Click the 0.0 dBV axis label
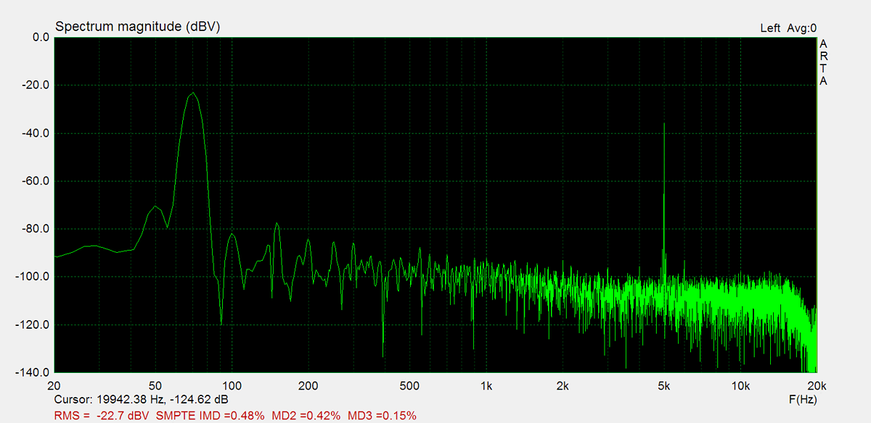Viewport: 871px width, 423px height. [x=36, y=37]
